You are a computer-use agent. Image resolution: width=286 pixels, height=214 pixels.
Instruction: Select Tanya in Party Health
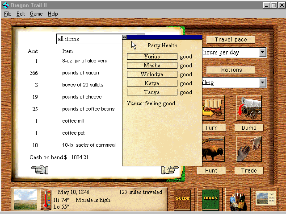[152, 92]
